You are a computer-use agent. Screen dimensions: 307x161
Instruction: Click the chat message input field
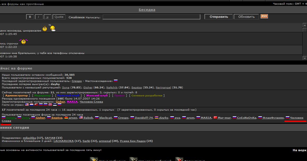tap(151, 17)
